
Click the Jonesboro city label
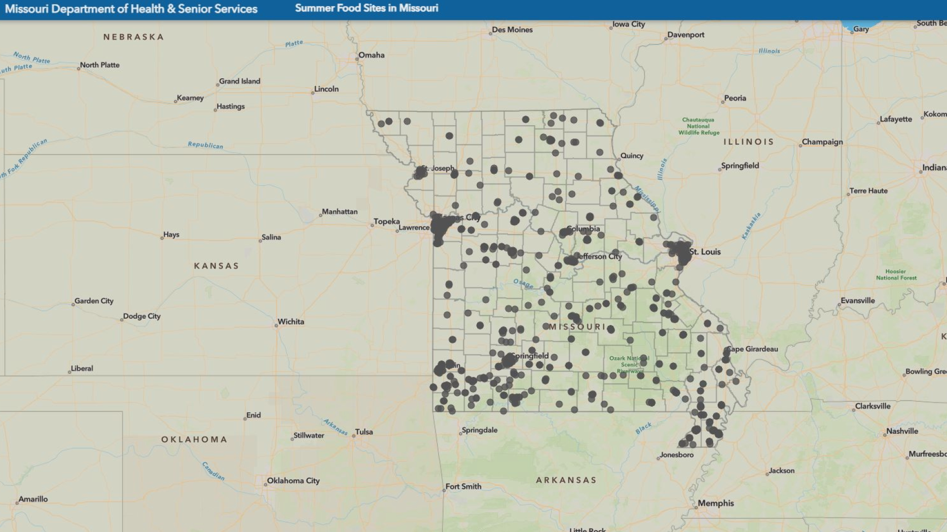click(x=677, y=455)
